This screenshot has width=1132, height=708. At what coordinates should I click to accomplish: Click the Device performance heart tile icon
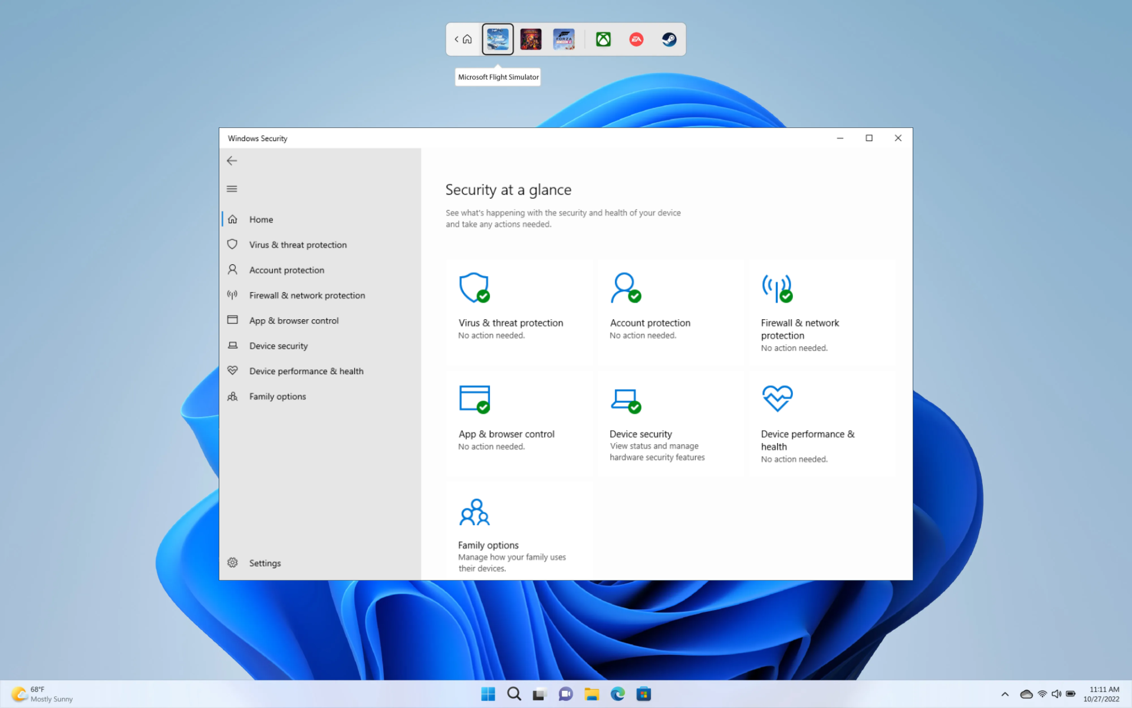[x=777, y=398]
